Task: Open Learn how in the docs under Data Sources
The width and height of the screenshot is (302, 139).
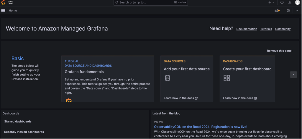Action: (x=181, y=98)
